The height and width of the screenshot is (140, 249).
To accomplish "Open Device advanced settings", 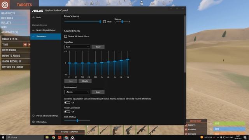I will (x=47, y=116).
